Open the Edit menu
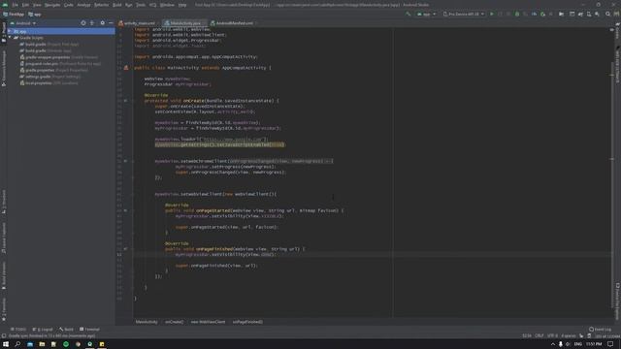Screen dimensions: 621x349 25,5
